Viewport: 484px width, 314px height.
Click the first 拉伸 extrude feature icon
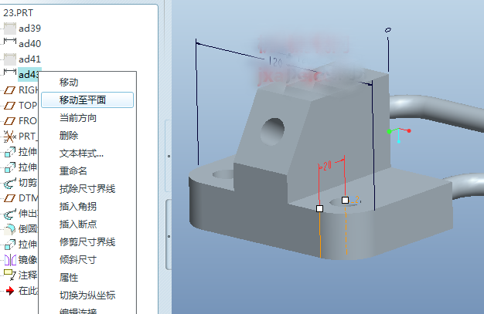point(10,152)
